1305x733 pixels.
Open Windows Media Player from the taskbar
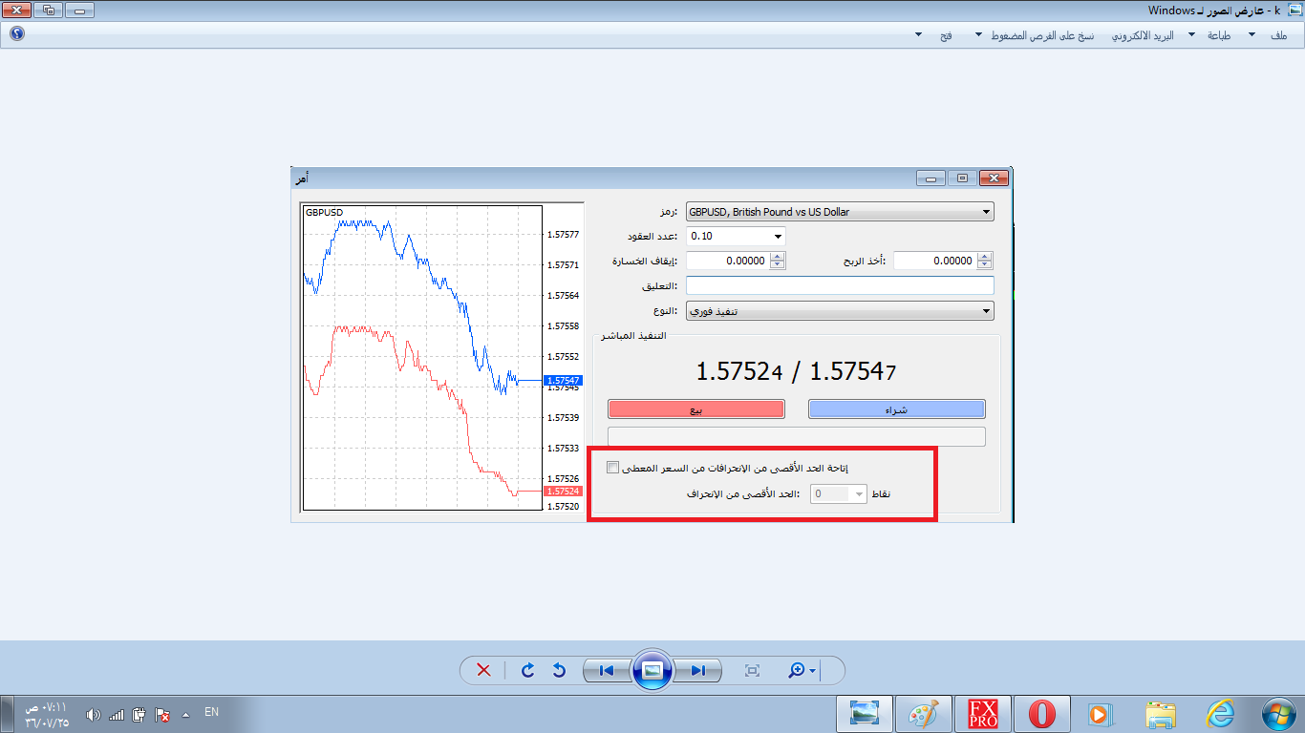point(1102,714)
